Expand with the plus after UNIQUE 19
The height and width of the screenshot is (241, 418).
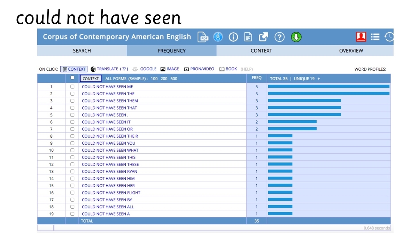pos(319,79)
